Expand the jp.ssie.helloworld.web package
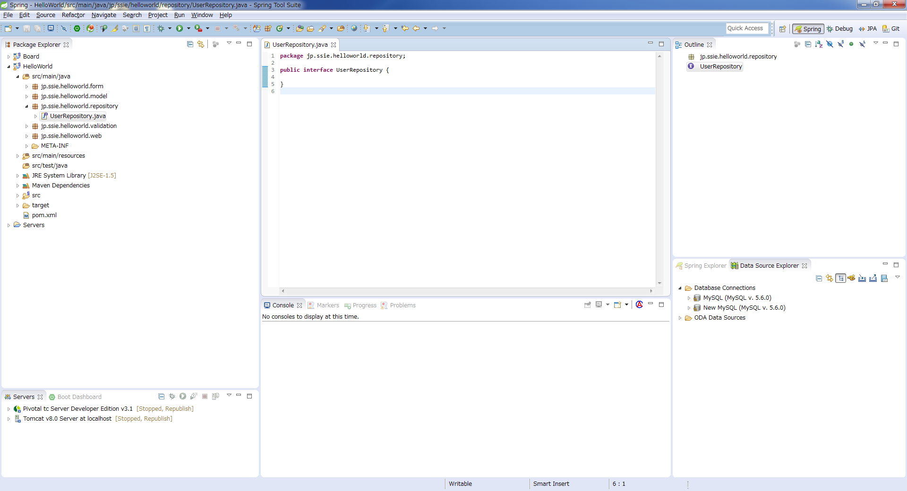 click(x=27, y=136)
